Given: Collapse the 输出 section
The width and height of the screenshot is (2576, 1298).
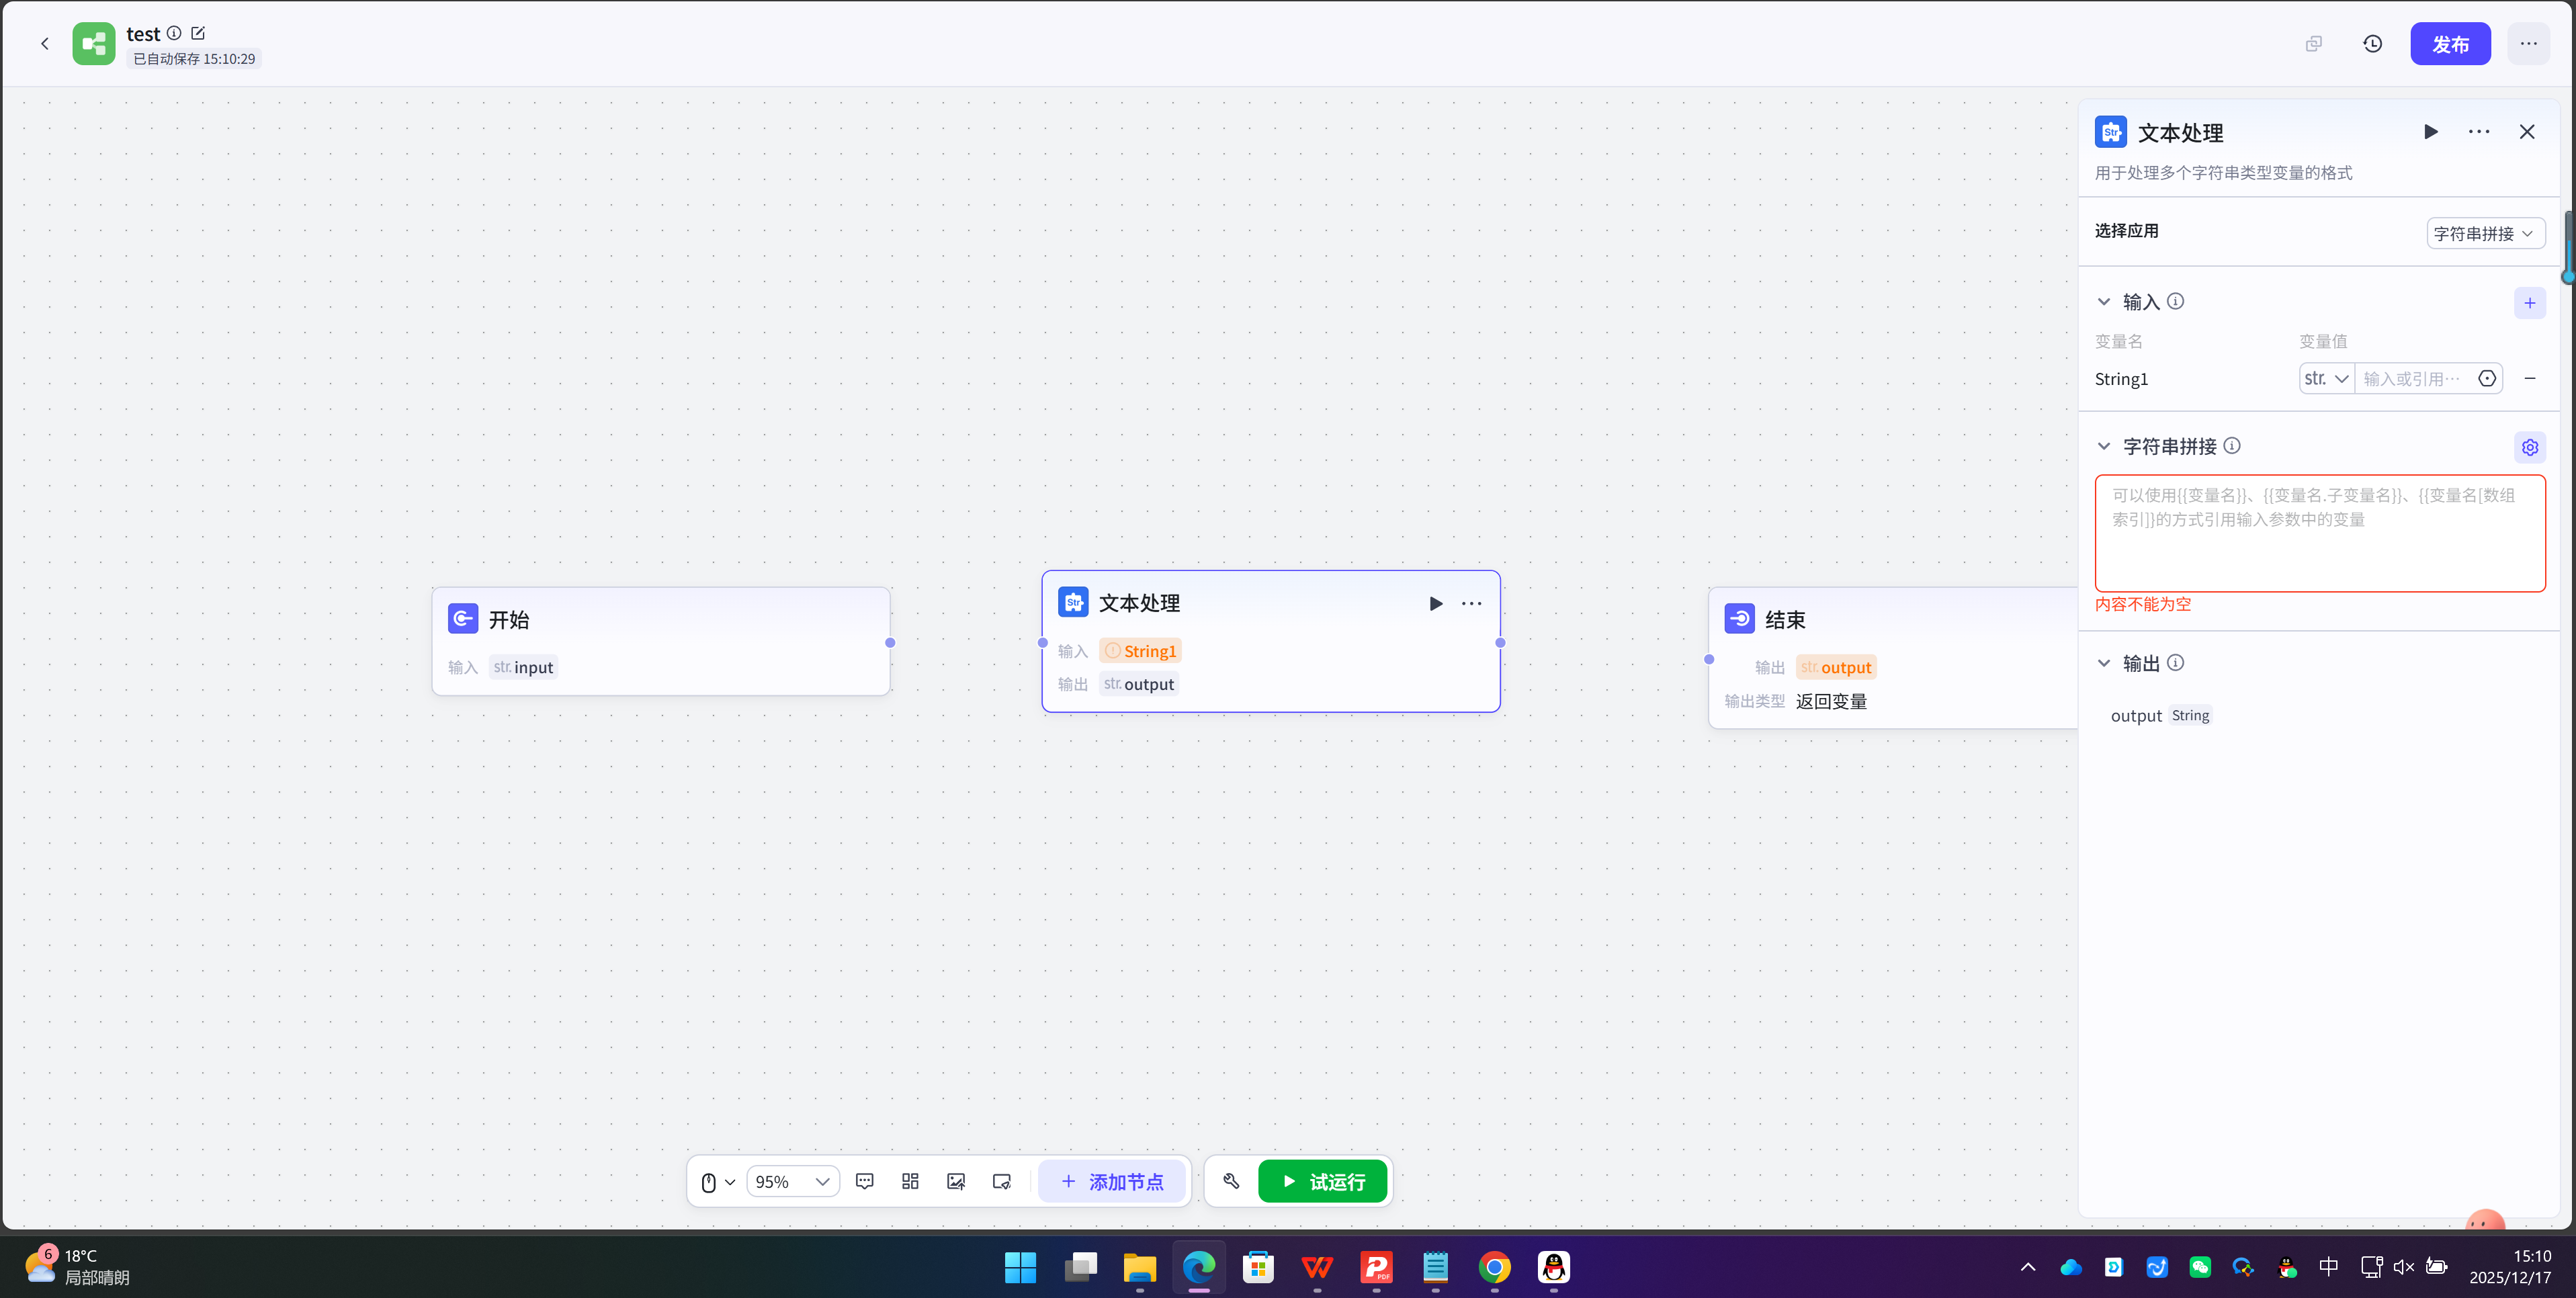Looking at the screenshot, I should click(x=2103, y=663).
